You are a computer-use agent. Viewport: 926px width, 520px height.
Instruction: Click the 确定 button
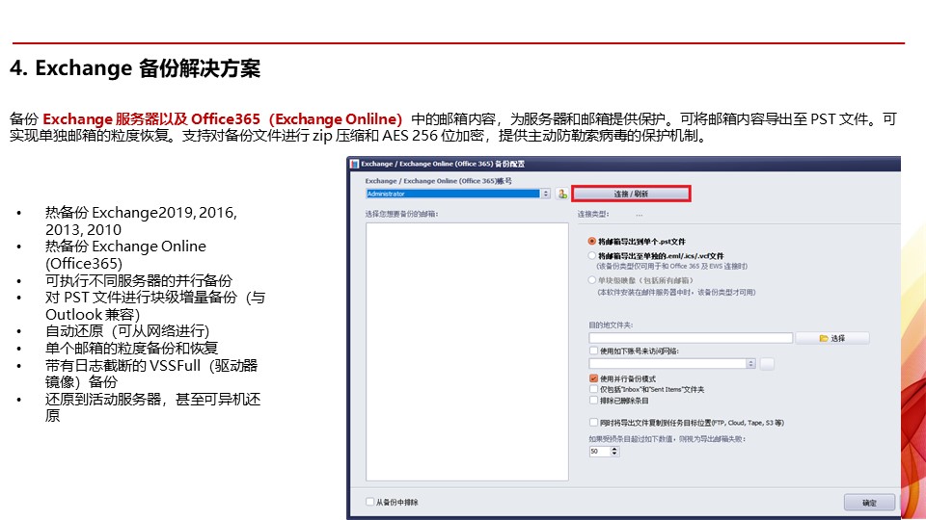point(869,503)
